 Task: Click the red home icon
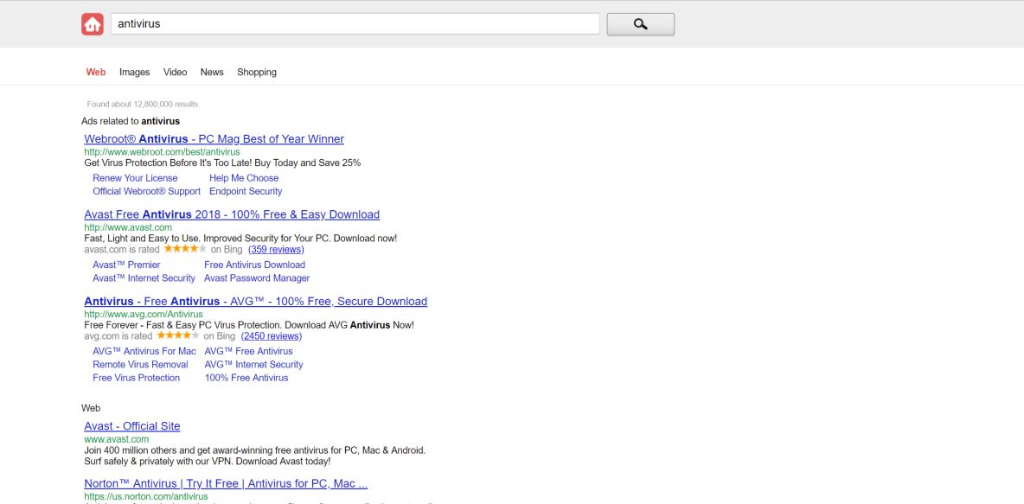coord(92,24)
